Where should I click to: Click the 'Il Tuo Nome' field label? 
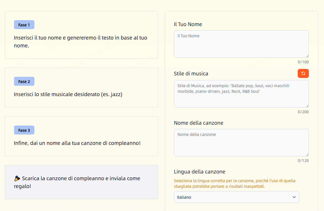pos(188,24)
